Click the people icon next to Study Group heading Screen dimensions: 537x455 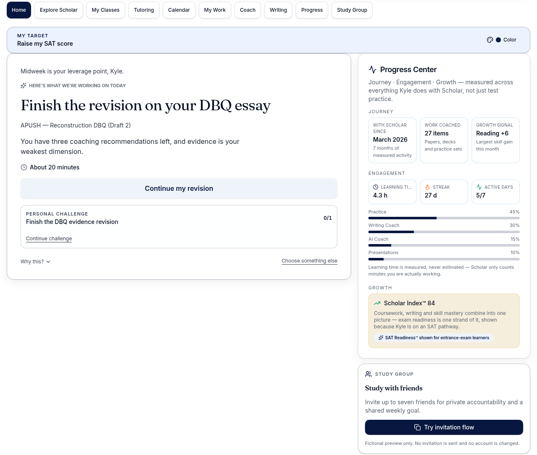click(368, 374)
